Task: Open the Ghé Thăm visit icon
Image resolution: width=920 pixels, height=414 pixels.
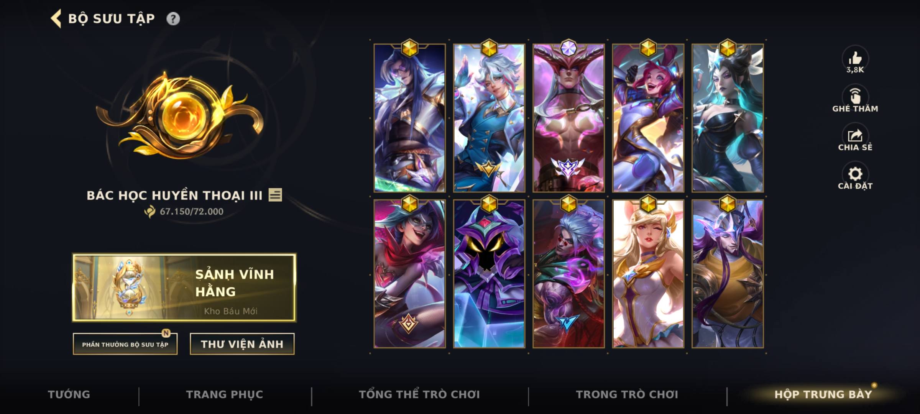Action: (x=855, y=97)
